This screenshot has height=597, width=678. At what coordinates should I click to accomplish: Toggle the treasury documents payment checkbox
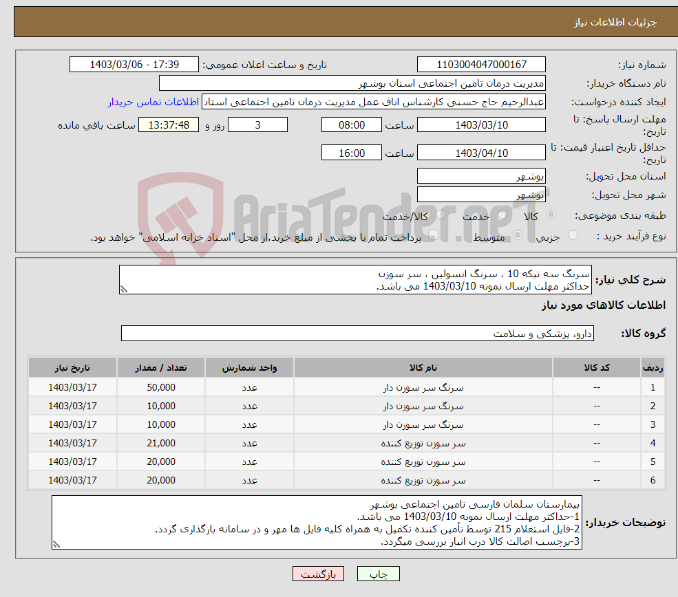(x=433, y=235)
